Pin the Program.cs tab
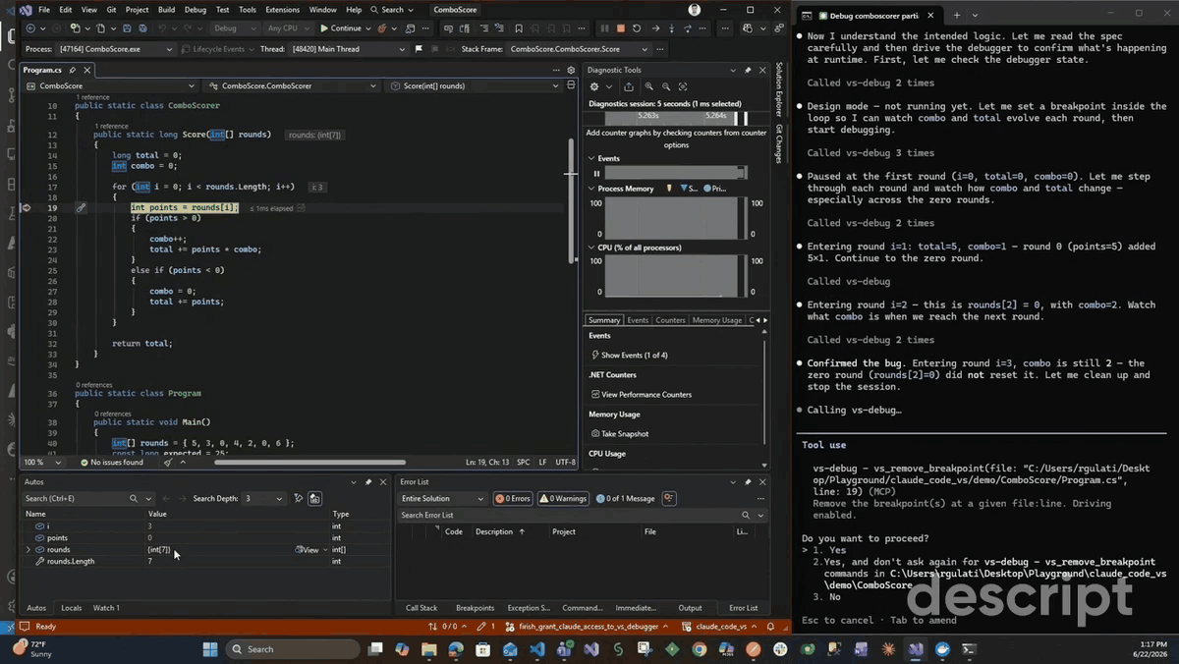 [75, 70]
